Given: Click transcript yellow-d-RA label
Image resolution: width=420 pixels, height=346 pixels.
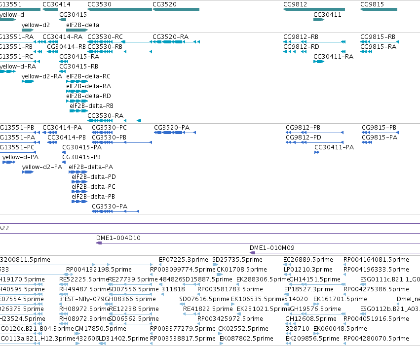Looking at the screenshot, I should click(x=18, y=67).
